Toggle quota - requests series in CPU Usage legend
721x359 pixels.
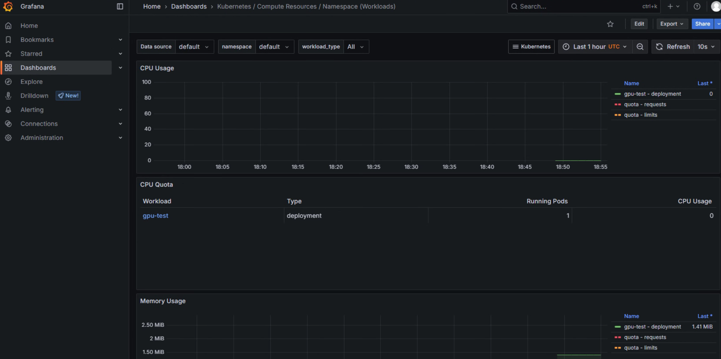(645, 104)
